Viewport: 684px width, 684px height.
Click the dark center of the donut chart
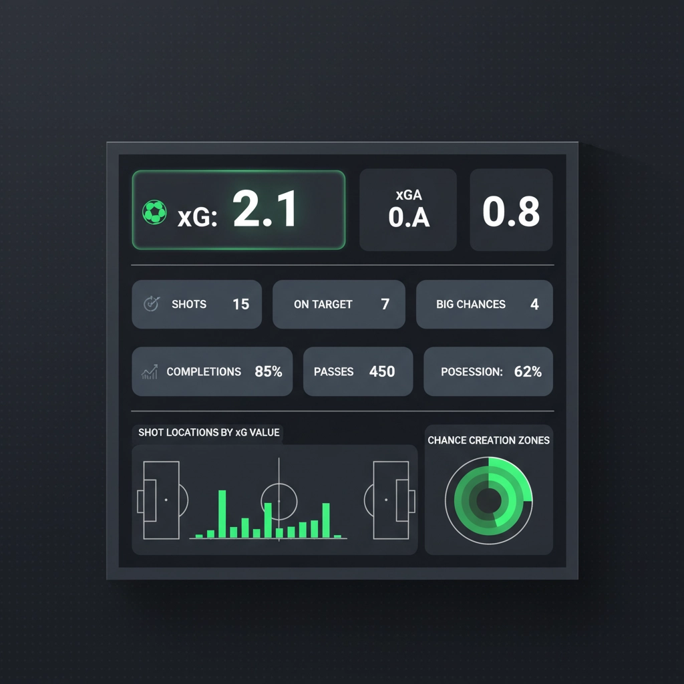488,500
